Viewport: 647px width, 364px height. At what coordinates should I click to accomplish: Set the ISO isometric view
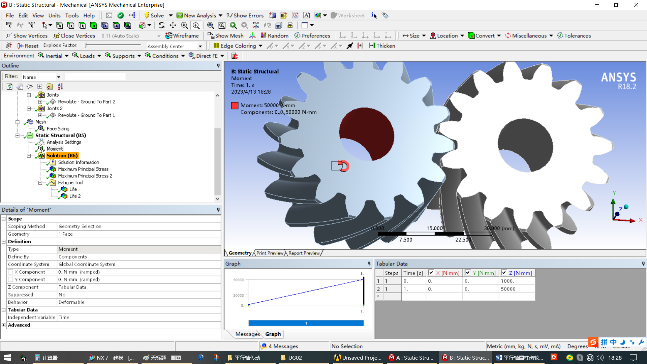point(256,25)
